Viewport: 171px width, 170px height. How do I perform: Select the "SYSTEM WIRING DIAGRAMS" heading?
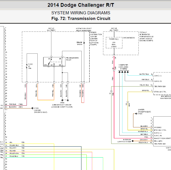tap(81, 13)
